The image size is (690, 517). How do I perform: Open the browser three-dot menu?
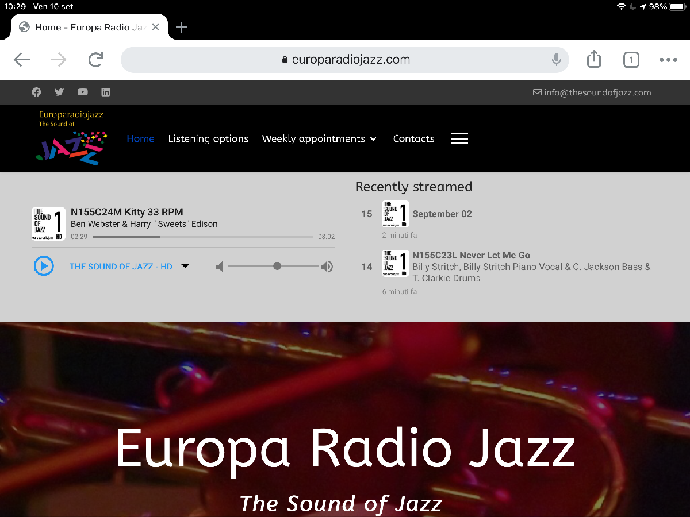point(668,60)
